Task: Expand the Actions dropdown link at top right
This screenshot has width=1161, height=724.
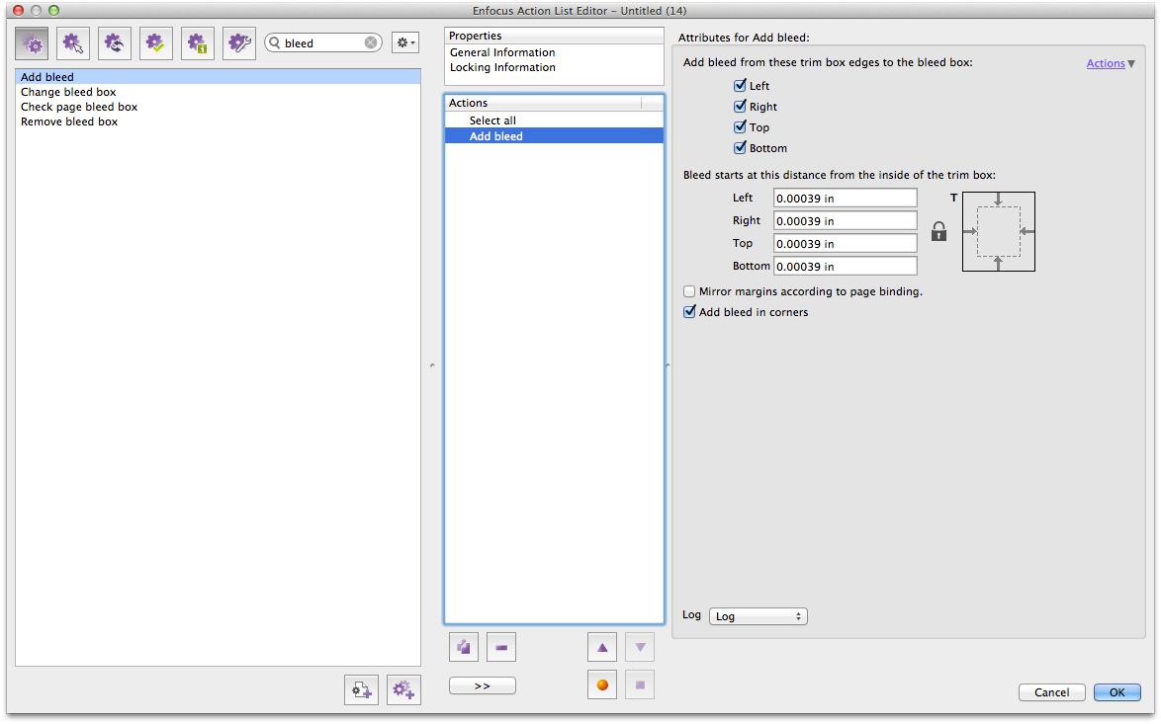Action: click(1111, 64)
